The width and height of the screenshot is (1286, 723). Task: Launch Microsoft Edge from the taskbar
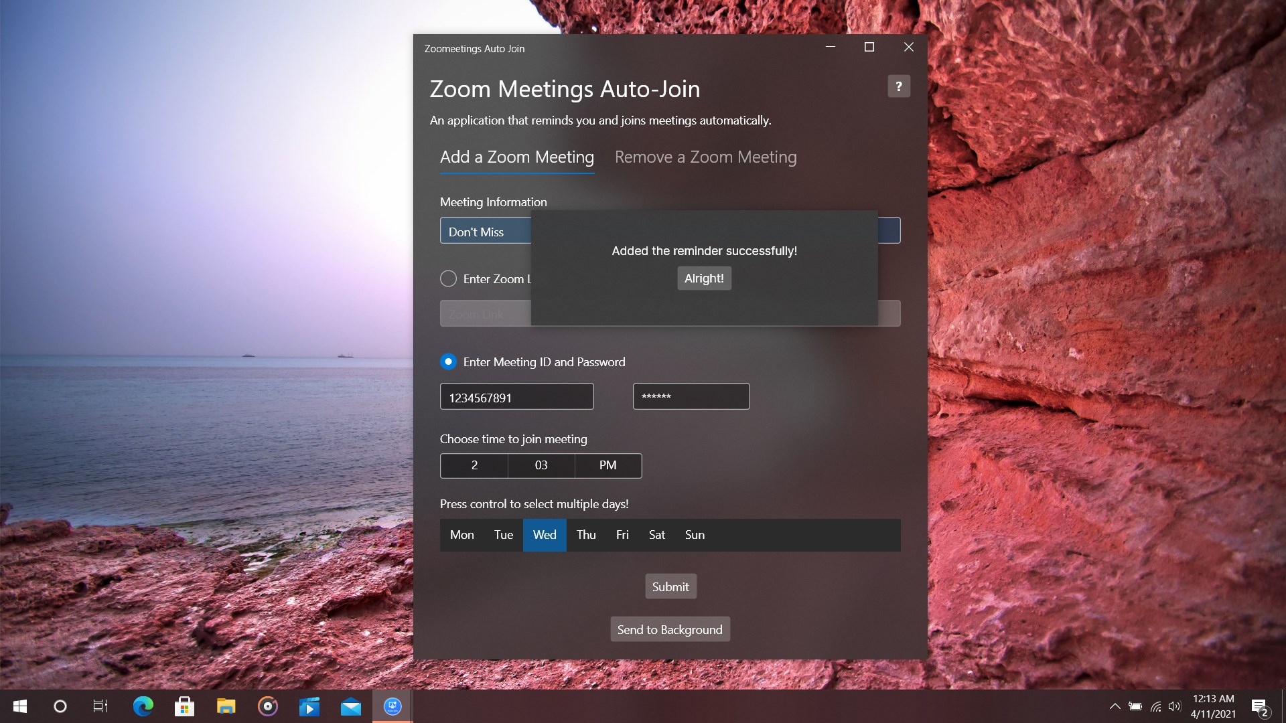pyautogui.click(x=143, y=706)
